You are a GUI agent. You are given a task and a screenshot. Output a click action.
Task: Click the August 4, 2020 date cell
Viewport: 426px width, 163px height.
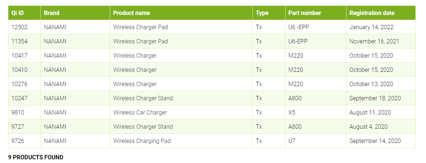(x=368, y=127)
